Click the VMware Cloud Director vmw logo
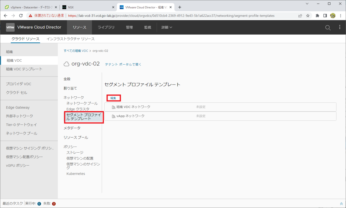 [x=10, y=27]
